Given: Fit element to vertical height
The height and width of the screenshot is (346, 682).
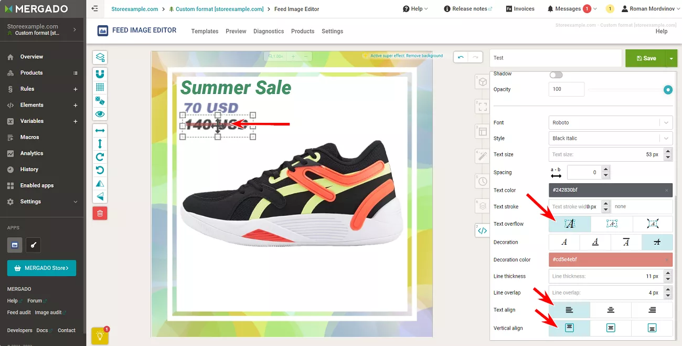Looking at the screenshot, I should (100, 143).
